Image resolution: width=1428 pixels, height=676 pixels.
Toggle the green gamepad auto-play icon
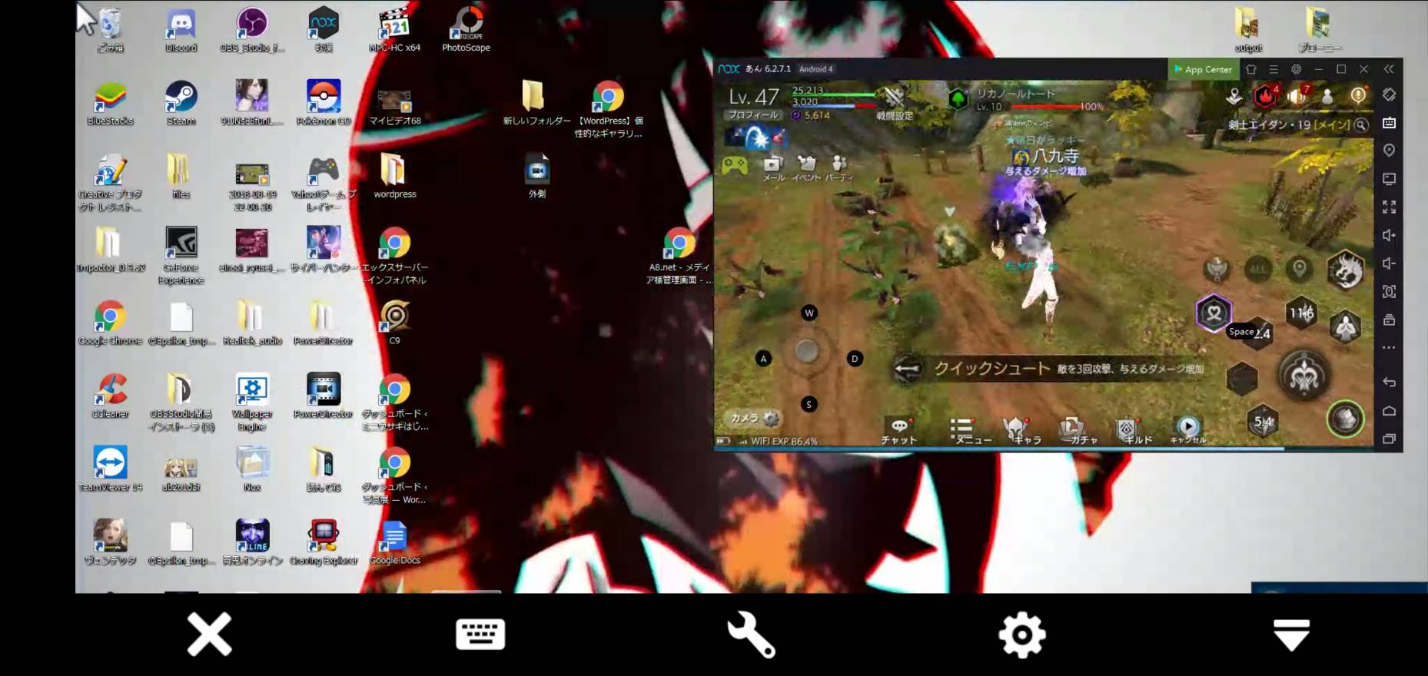coord(735,165)
